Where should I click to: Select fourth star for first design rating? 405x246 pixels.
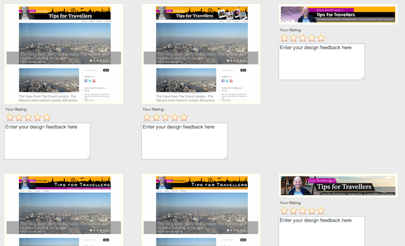pos(37,117)
